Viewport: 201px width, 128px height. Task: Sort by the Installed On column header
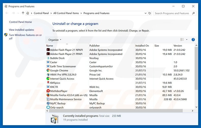(x=142, y=46)
